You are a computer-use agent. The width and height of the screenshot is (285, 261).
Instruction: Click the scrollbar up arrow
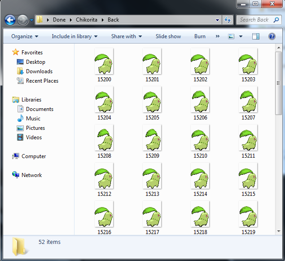click(x=278, y=48)
